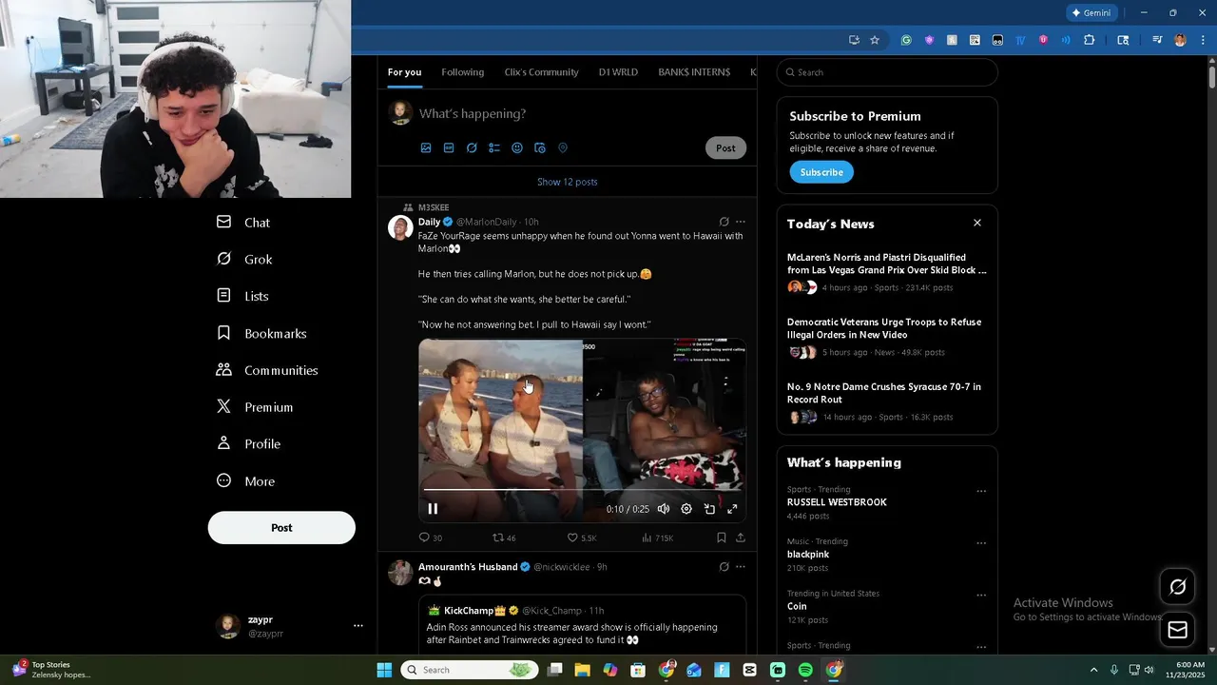Open the floating Grok button
Viewport: 1217px width, 685px height.
(x=1177, y=587)
